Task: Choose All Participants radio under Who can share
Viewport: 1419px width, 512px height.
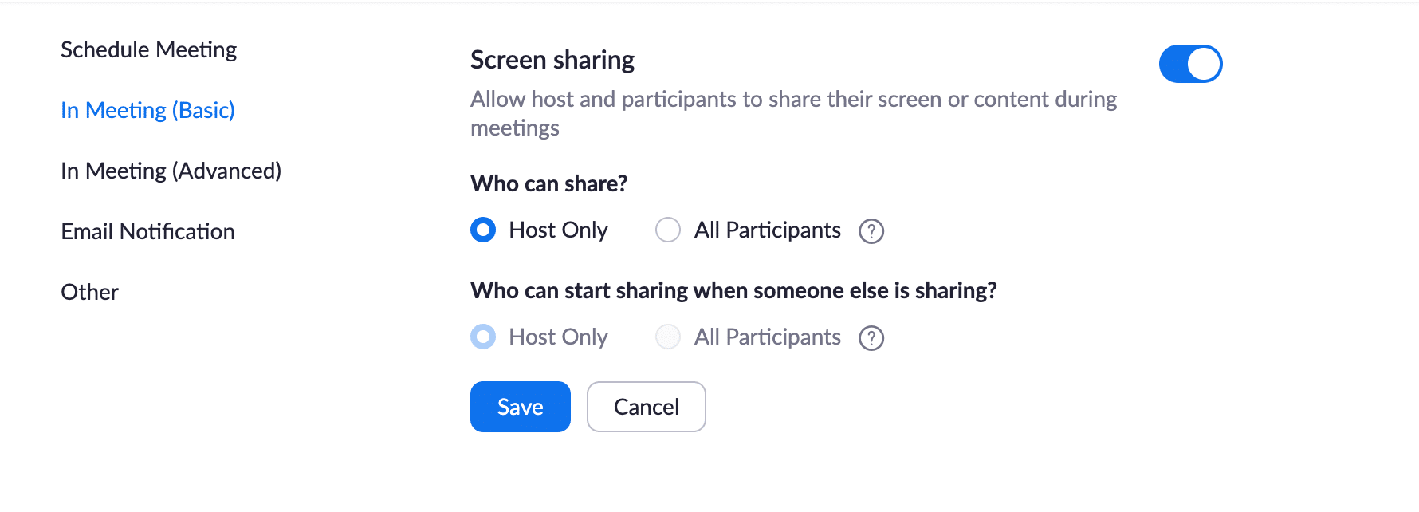Action: (668, 230)
